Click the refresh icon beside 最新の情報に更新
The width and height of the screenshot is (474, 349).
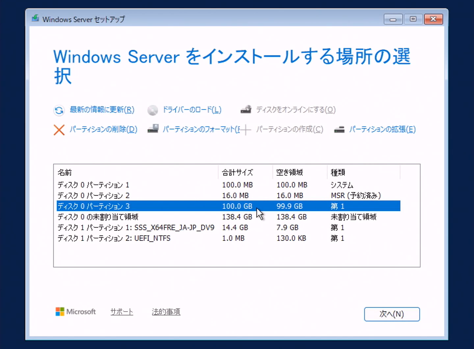point(59,110)
